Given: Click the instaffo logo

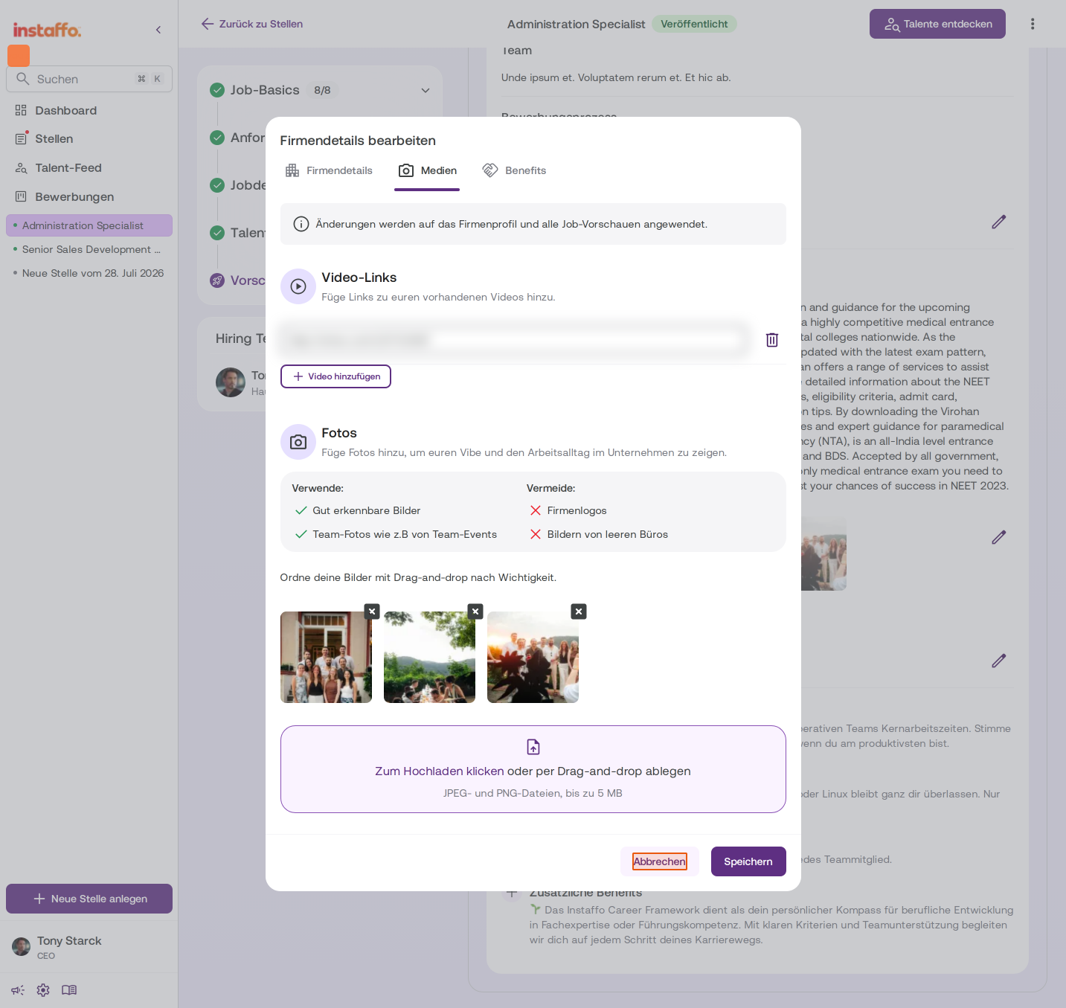Looking at the screenshot, I should coord(47,30).
